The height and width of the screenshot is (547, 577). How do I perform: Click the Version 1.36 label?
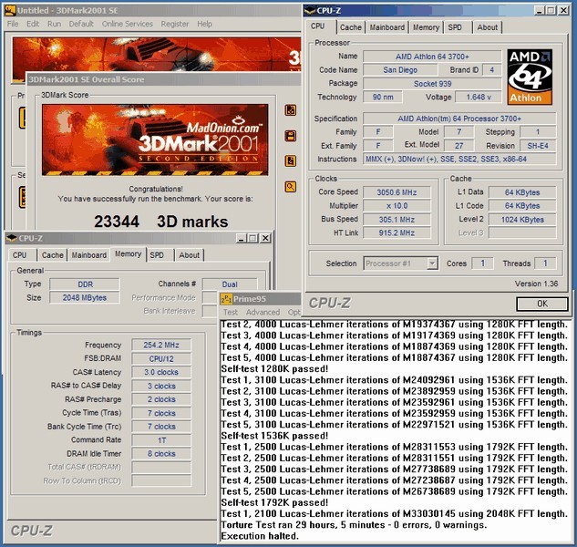tap(536, 284)
